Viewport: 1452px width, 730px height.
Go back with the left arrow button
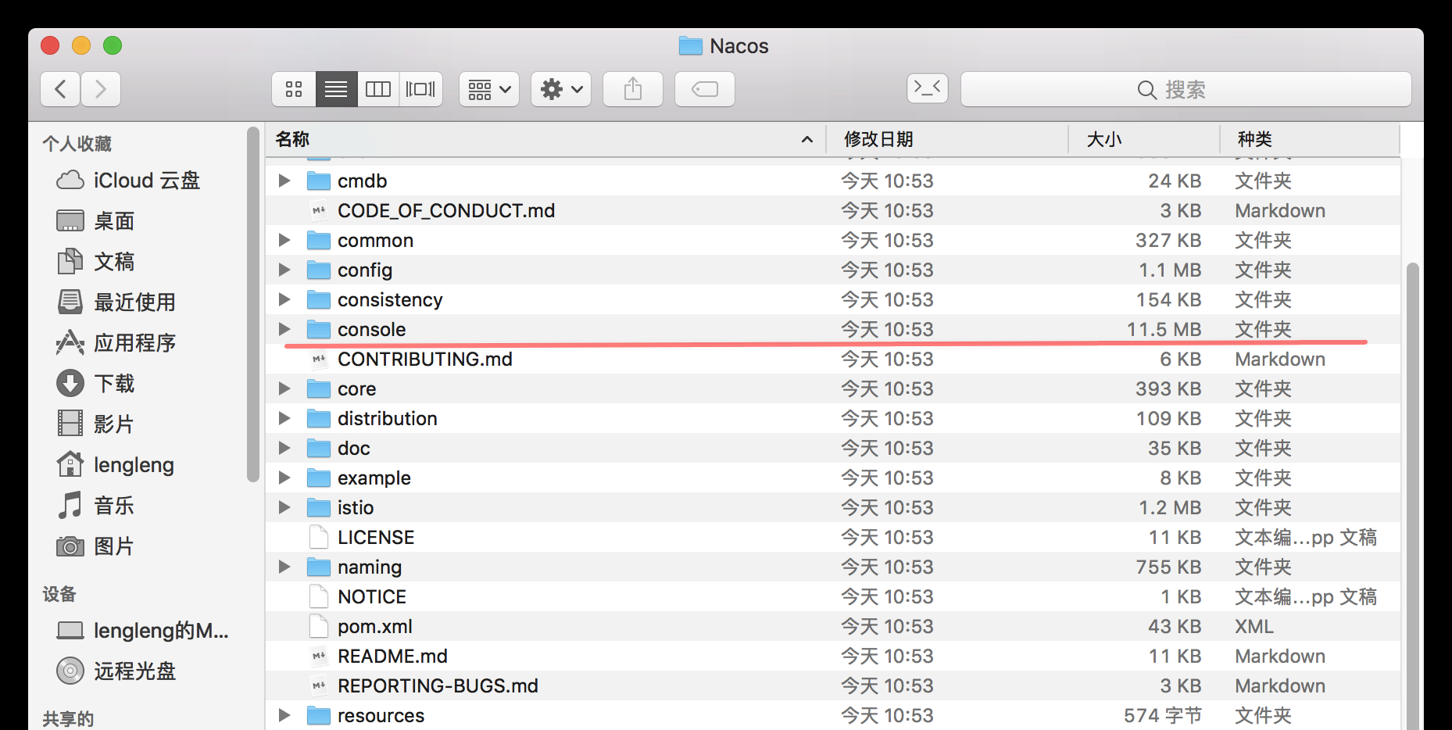60,89
